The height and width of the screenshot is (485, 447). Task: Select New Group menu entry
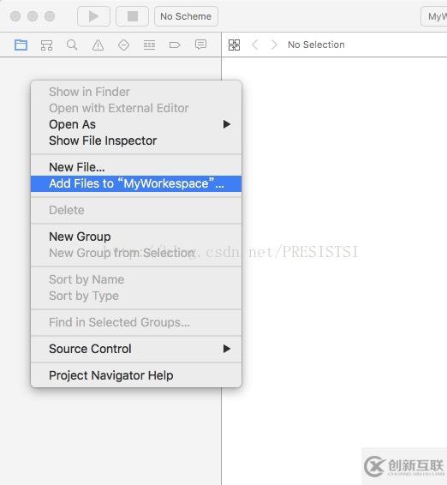click(136, 237)
